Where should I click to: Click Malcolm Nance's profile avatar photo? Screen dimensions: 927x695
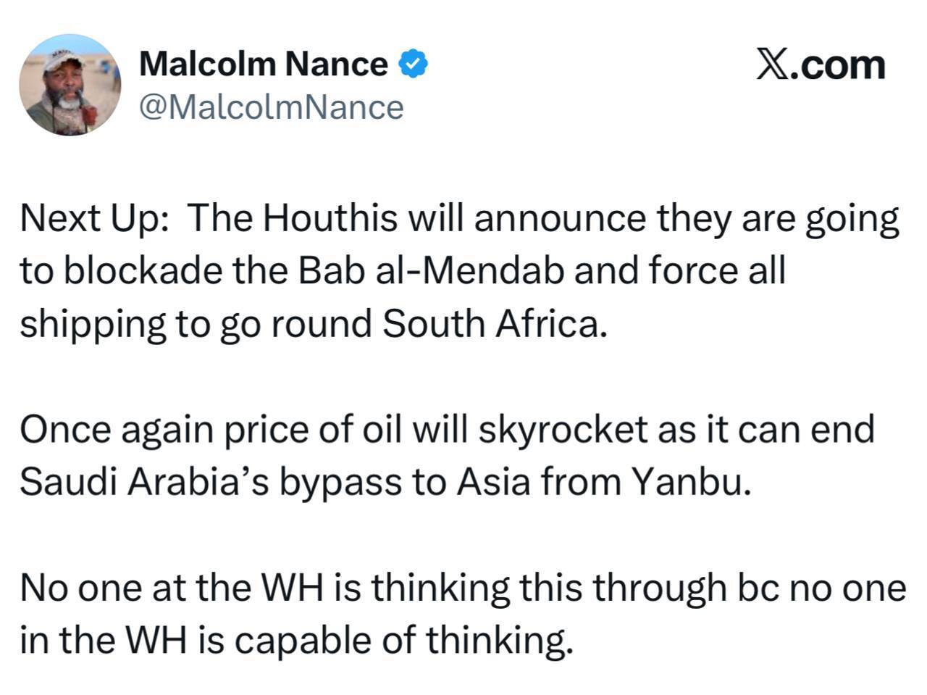click(x=70, y=86)
